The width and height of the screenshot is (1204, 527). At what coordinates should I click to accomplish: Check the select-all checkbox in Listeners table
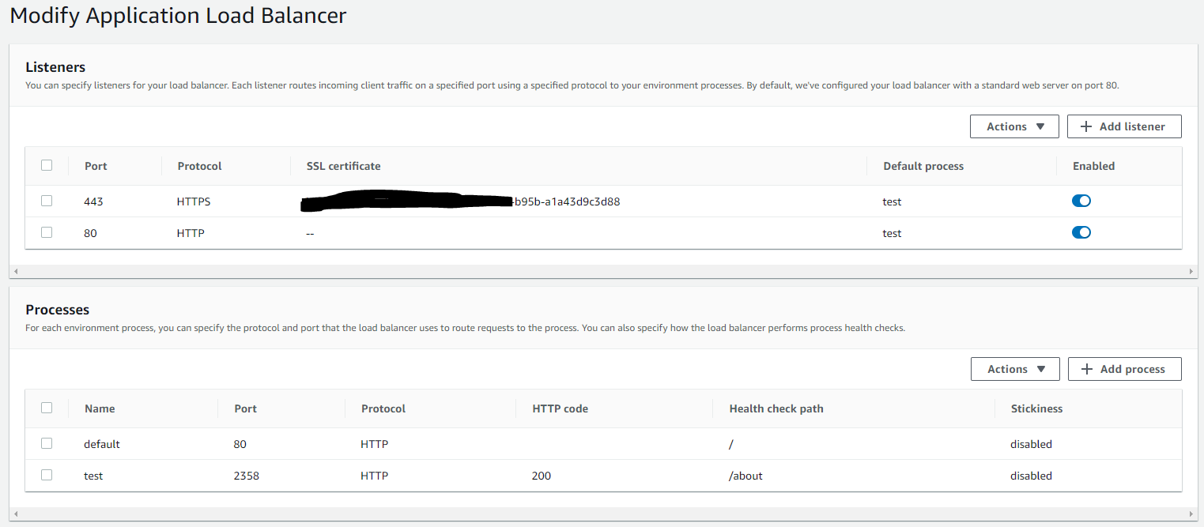(x=47, y=165)
